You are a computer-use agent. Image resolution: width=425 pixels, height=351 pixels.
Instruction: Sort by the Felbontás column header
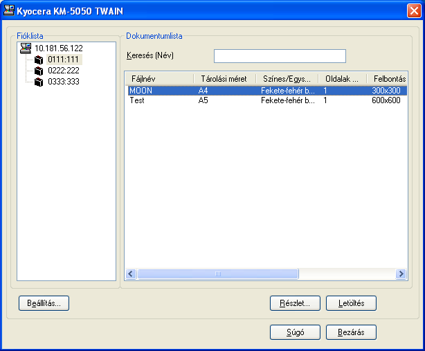point(387,79)
